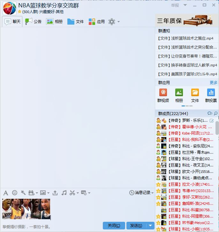This screenshot has height=232, width=219.
Task: Open the 群视频 group video app
Action: [163, 96]
